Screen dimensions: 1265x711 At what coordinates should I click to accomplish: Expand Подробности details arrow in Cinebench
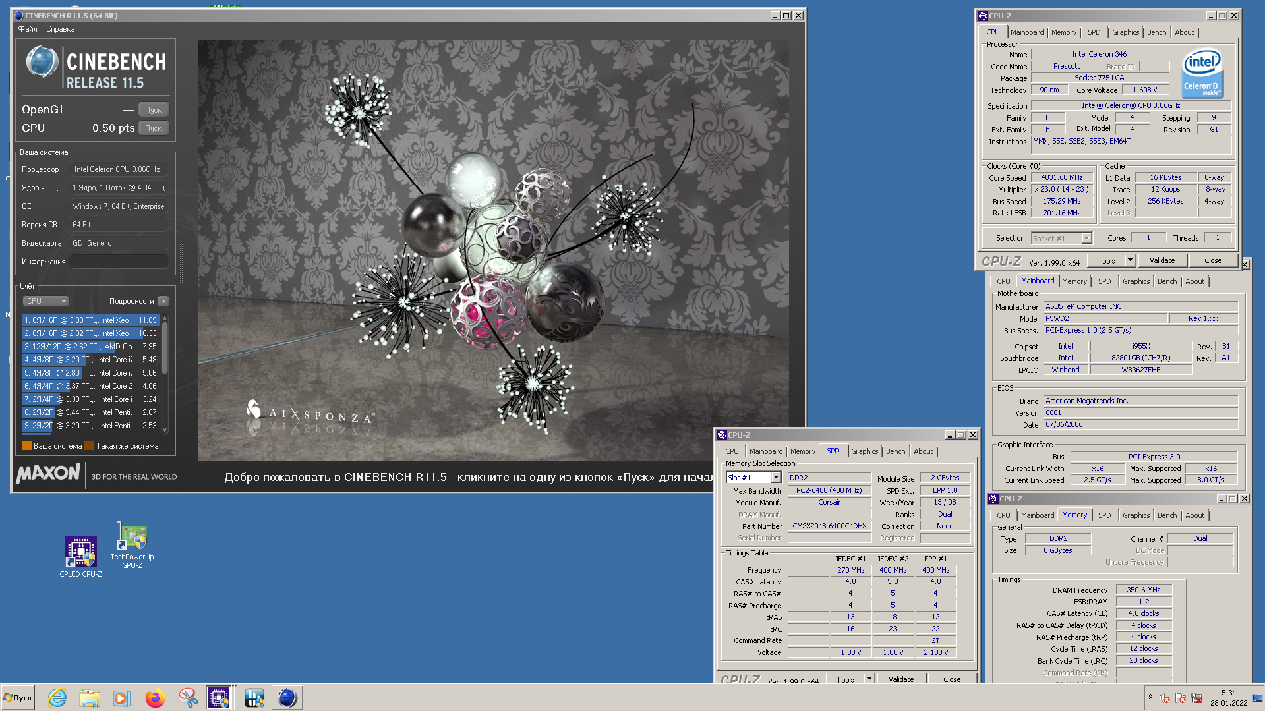coord(163,301)
